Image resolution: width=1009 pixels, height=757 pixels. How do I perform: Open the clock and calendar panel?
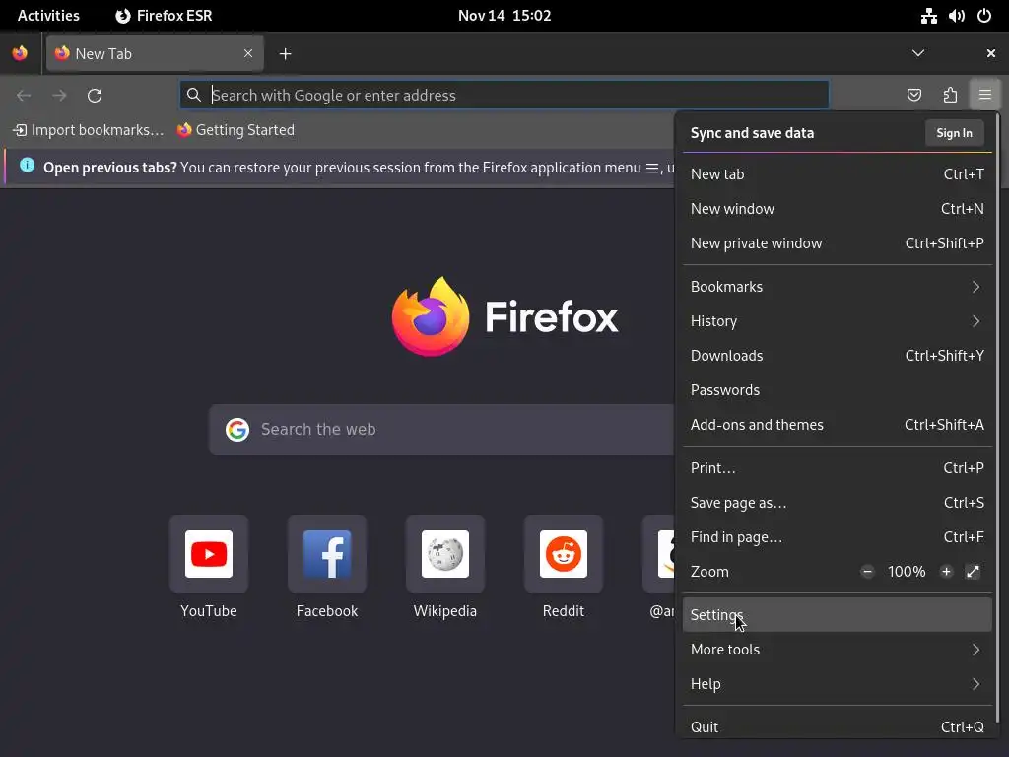pos(504,16)
